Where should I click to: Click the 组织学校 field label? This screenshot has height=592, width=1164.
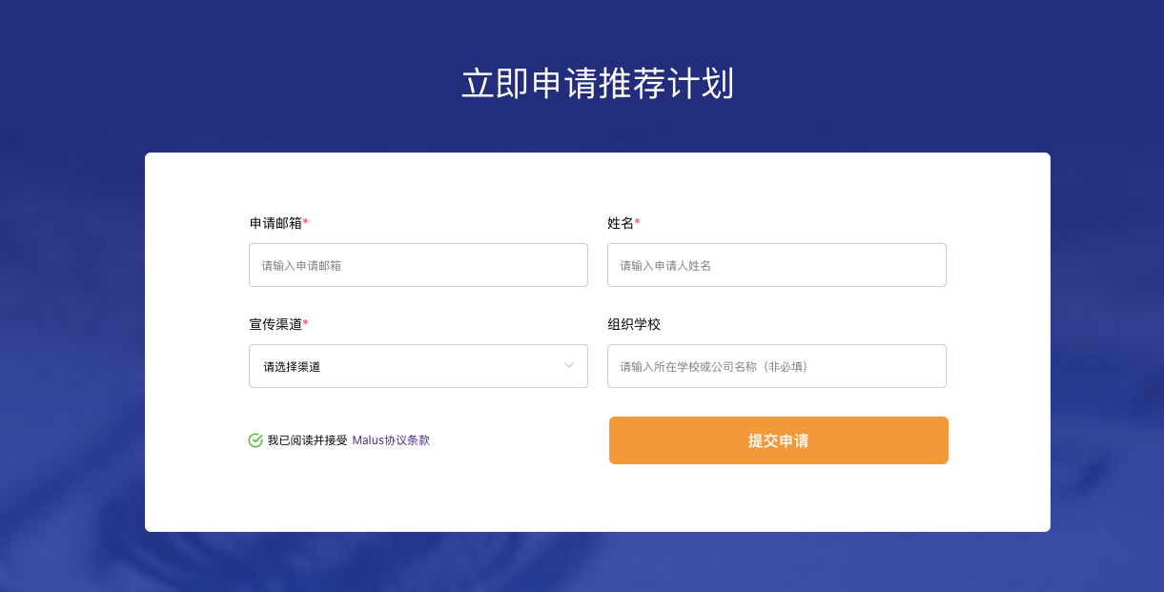click(633, 324)
